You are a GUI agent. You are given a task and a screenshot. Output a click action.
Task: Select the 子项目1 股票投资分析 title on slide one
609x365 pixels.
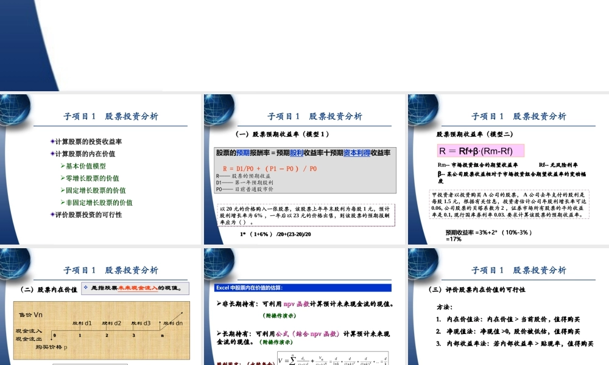click(111, 116)
